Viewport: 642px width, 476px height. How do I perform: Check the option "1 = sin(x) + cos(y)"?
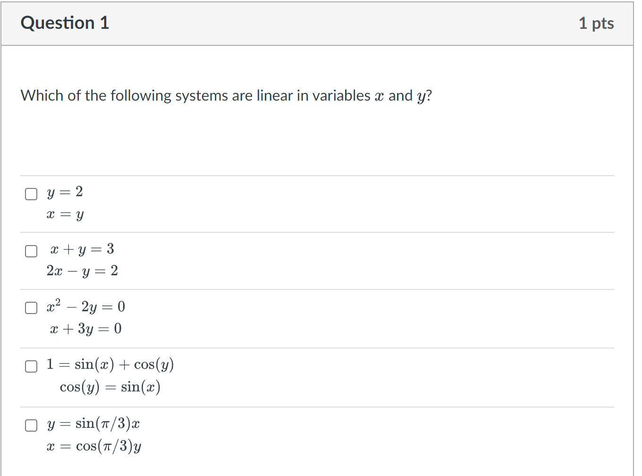pos(31,366)
